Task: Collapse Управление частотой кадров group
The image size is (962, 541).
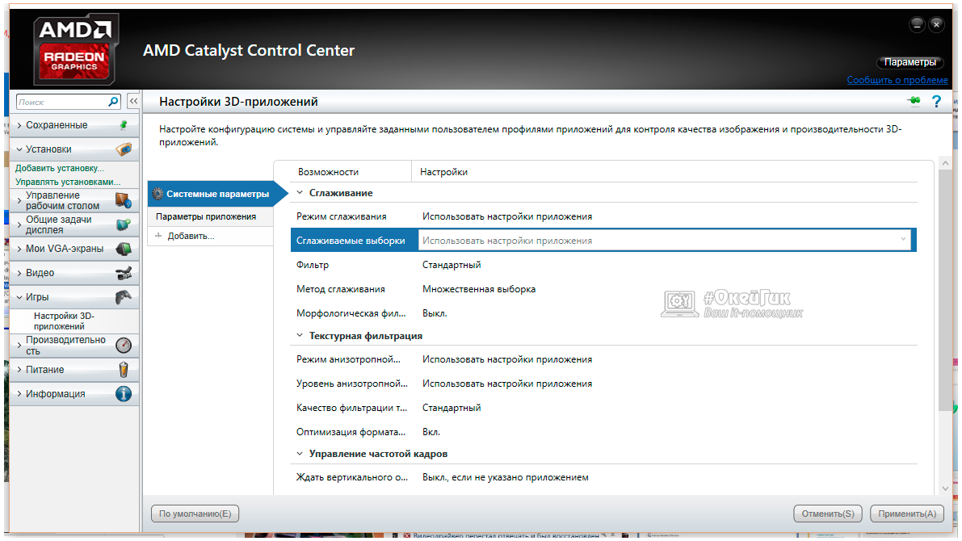Action: (x=300, y=454)
